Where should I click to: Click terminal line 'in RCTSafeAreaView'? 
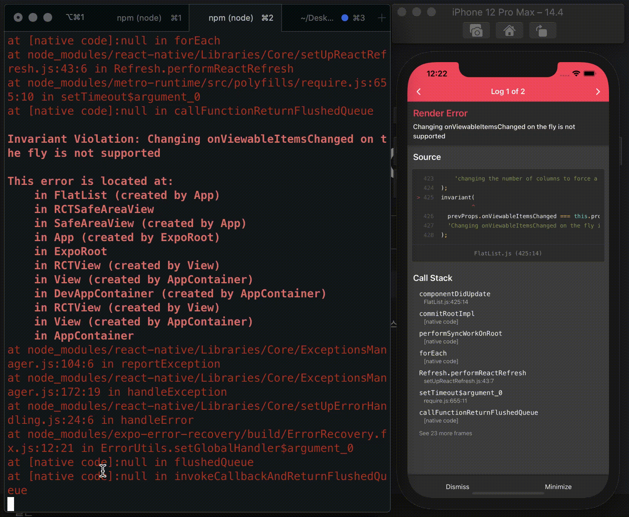pos(94,209)
